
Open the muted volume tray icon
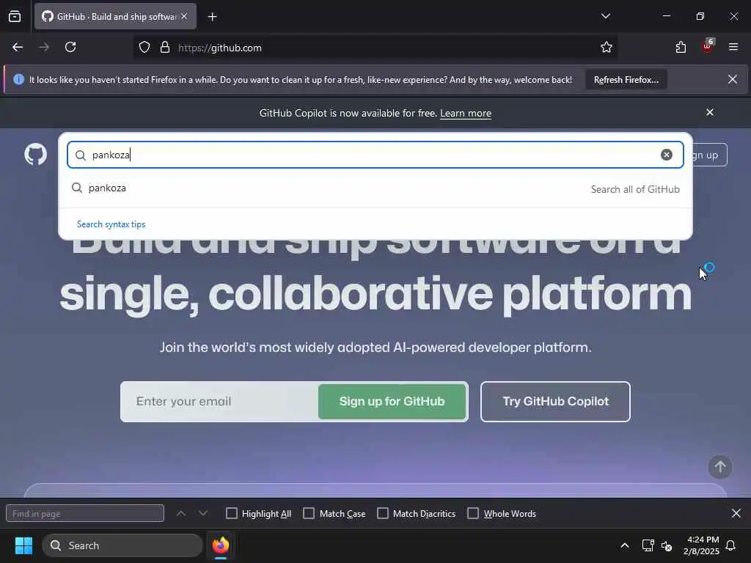(666, 545)
